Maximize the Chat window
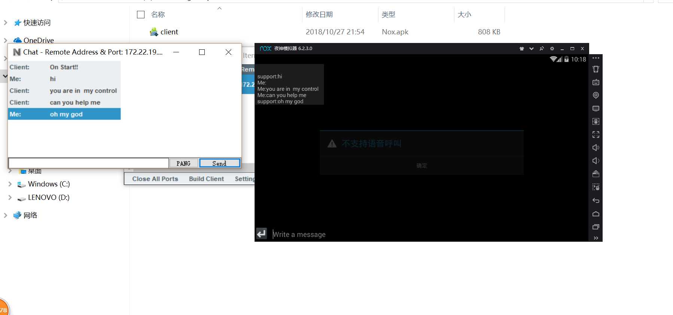Screen dimensions: 673x315 click(202, 52)
